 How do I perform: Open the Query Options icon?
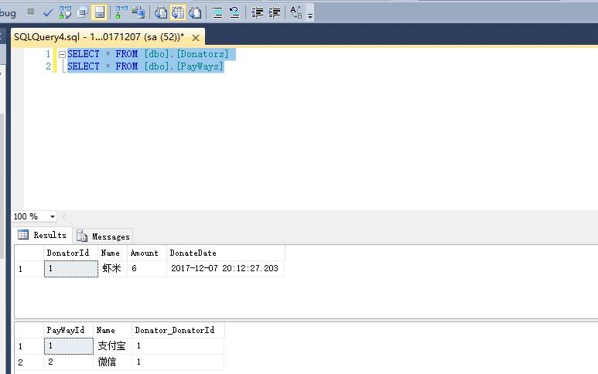(x=82, y=12)
